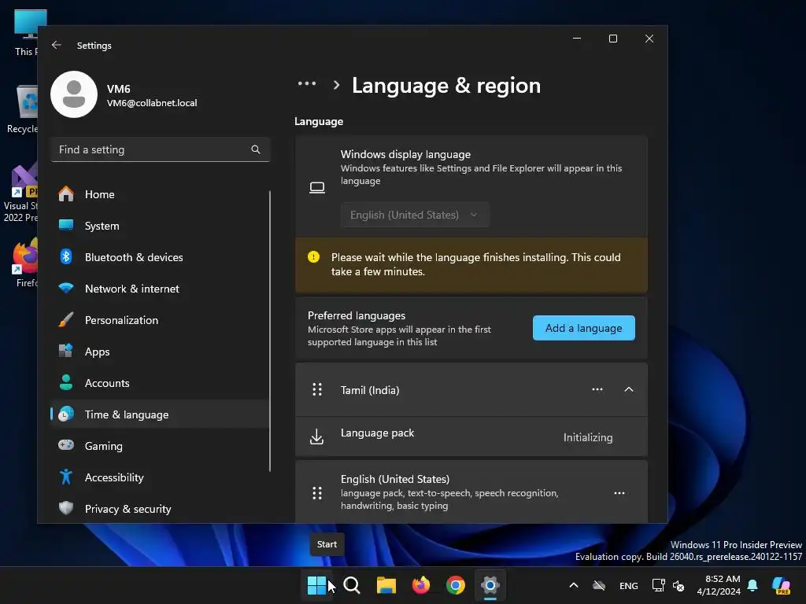Click the sidebar scrollbar
This screenshot has width=806, height=604.
pyautogui.click(x=270, y=331)
